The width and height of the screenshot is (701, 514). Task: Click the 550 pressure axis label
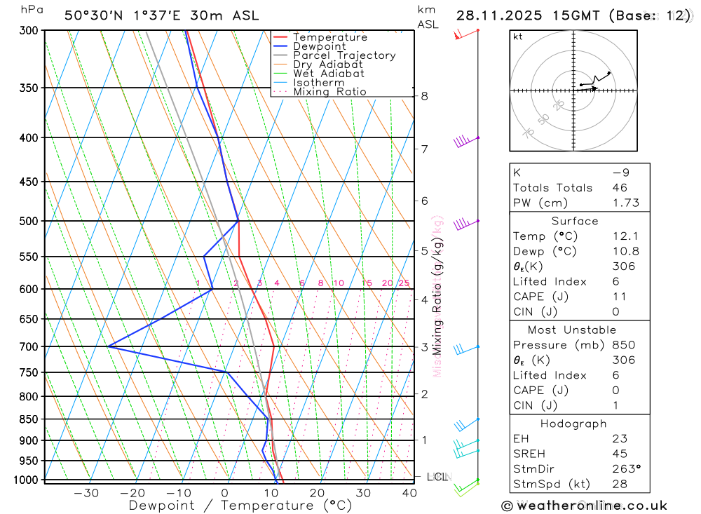pos(29,257)
